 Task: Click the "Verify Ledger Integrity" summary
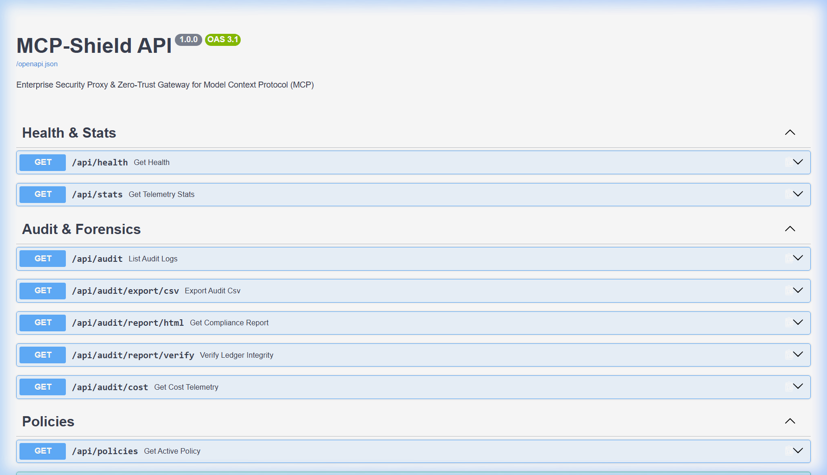point(237,355)
